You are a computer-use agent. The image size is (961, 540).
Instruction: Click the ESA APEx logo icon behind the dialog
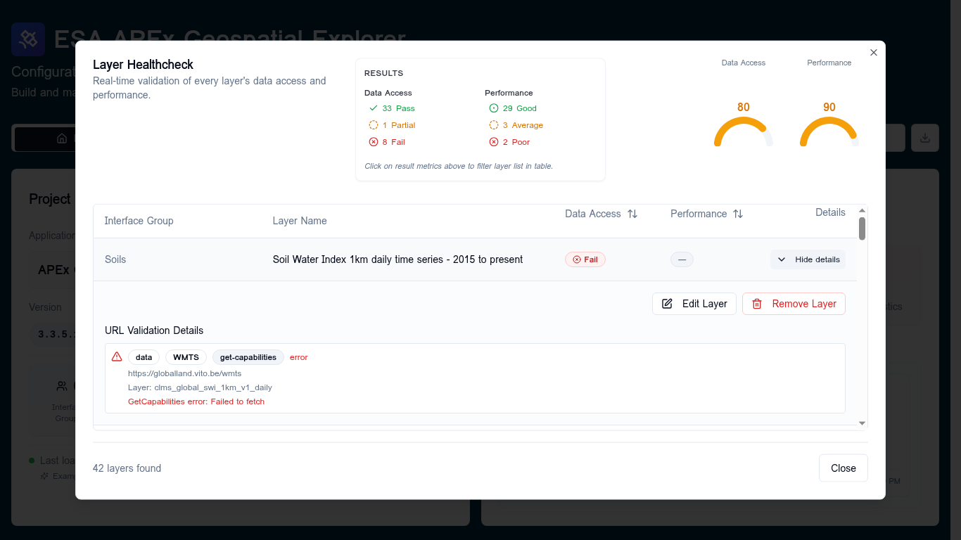28,39
